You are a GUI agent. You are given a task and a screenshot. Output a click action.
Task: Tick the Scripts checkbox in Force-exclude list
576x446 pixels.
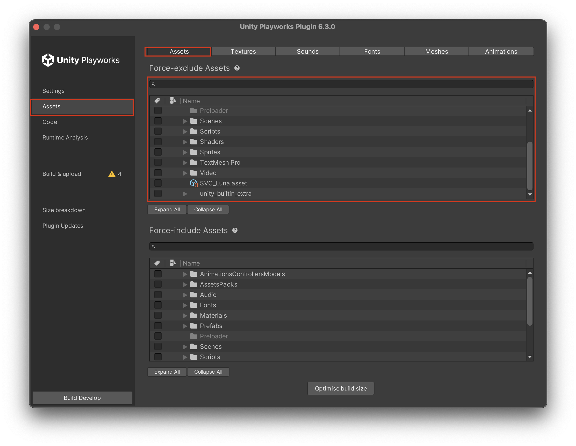coord(158,131)
